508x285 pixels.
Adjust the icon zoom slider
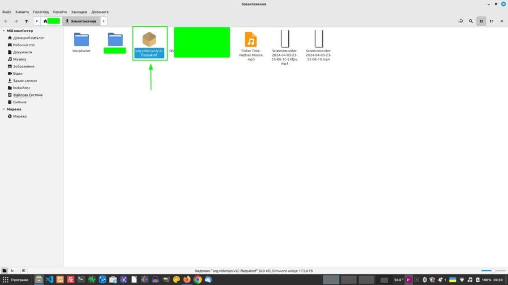[492, 271]
